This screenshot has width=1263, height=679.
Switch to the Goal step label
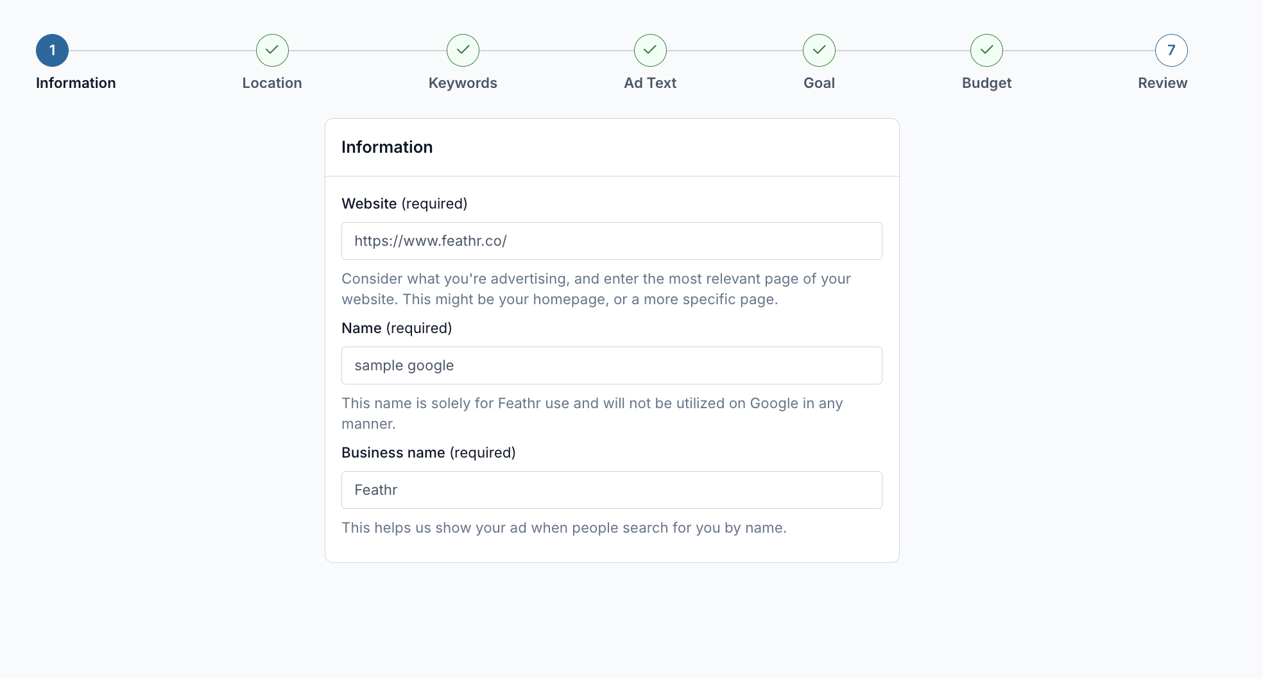819,83
